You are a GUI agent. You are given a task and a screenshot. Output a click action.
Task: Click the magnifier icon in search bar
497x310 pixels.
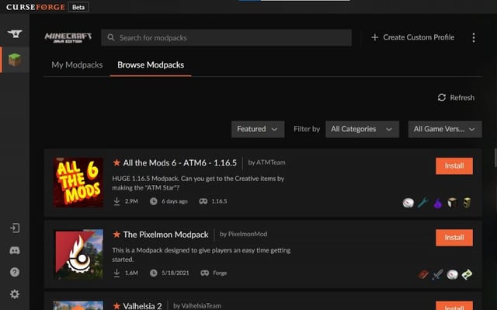110,37
